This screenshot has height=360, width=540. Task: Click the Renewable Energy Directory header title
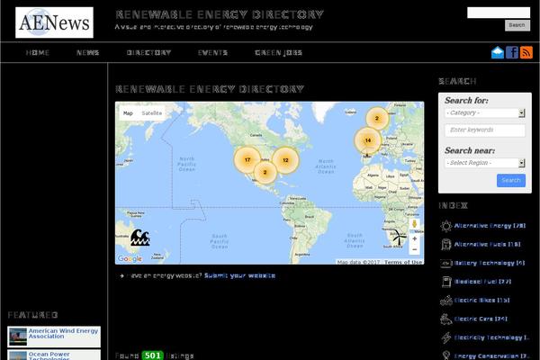coord(220,14)
